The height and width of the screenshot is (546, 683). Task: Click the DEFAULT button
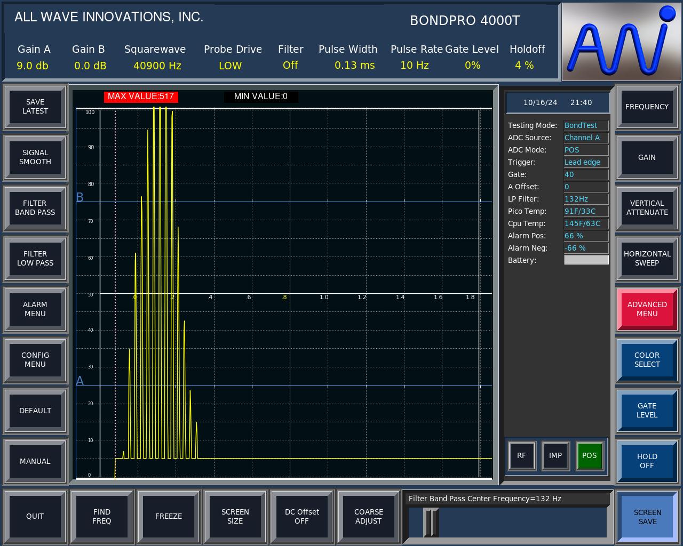[x=35, y=411]
